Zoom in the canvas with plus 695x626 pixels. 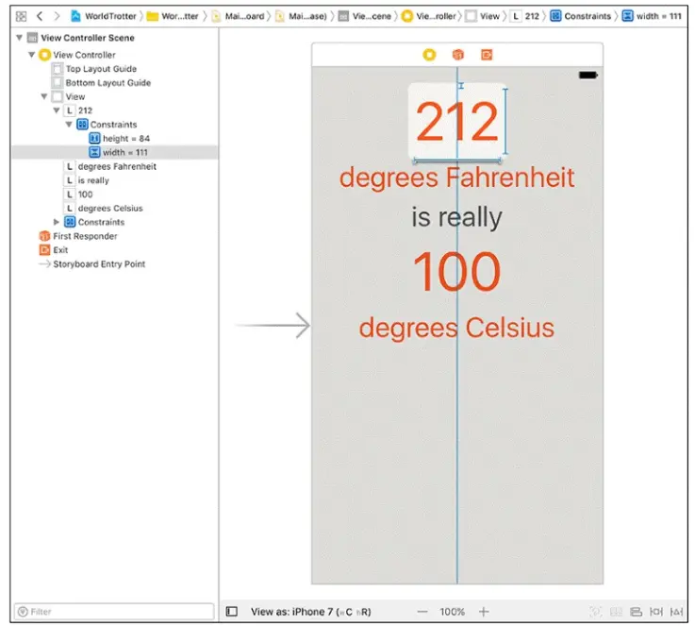tap(484, 612)
